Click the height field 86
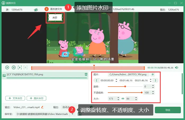185x120 pixels. (x=130, y=99)
